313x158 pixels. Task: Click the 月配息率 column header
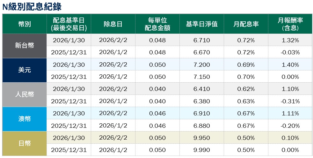[246, 24]
